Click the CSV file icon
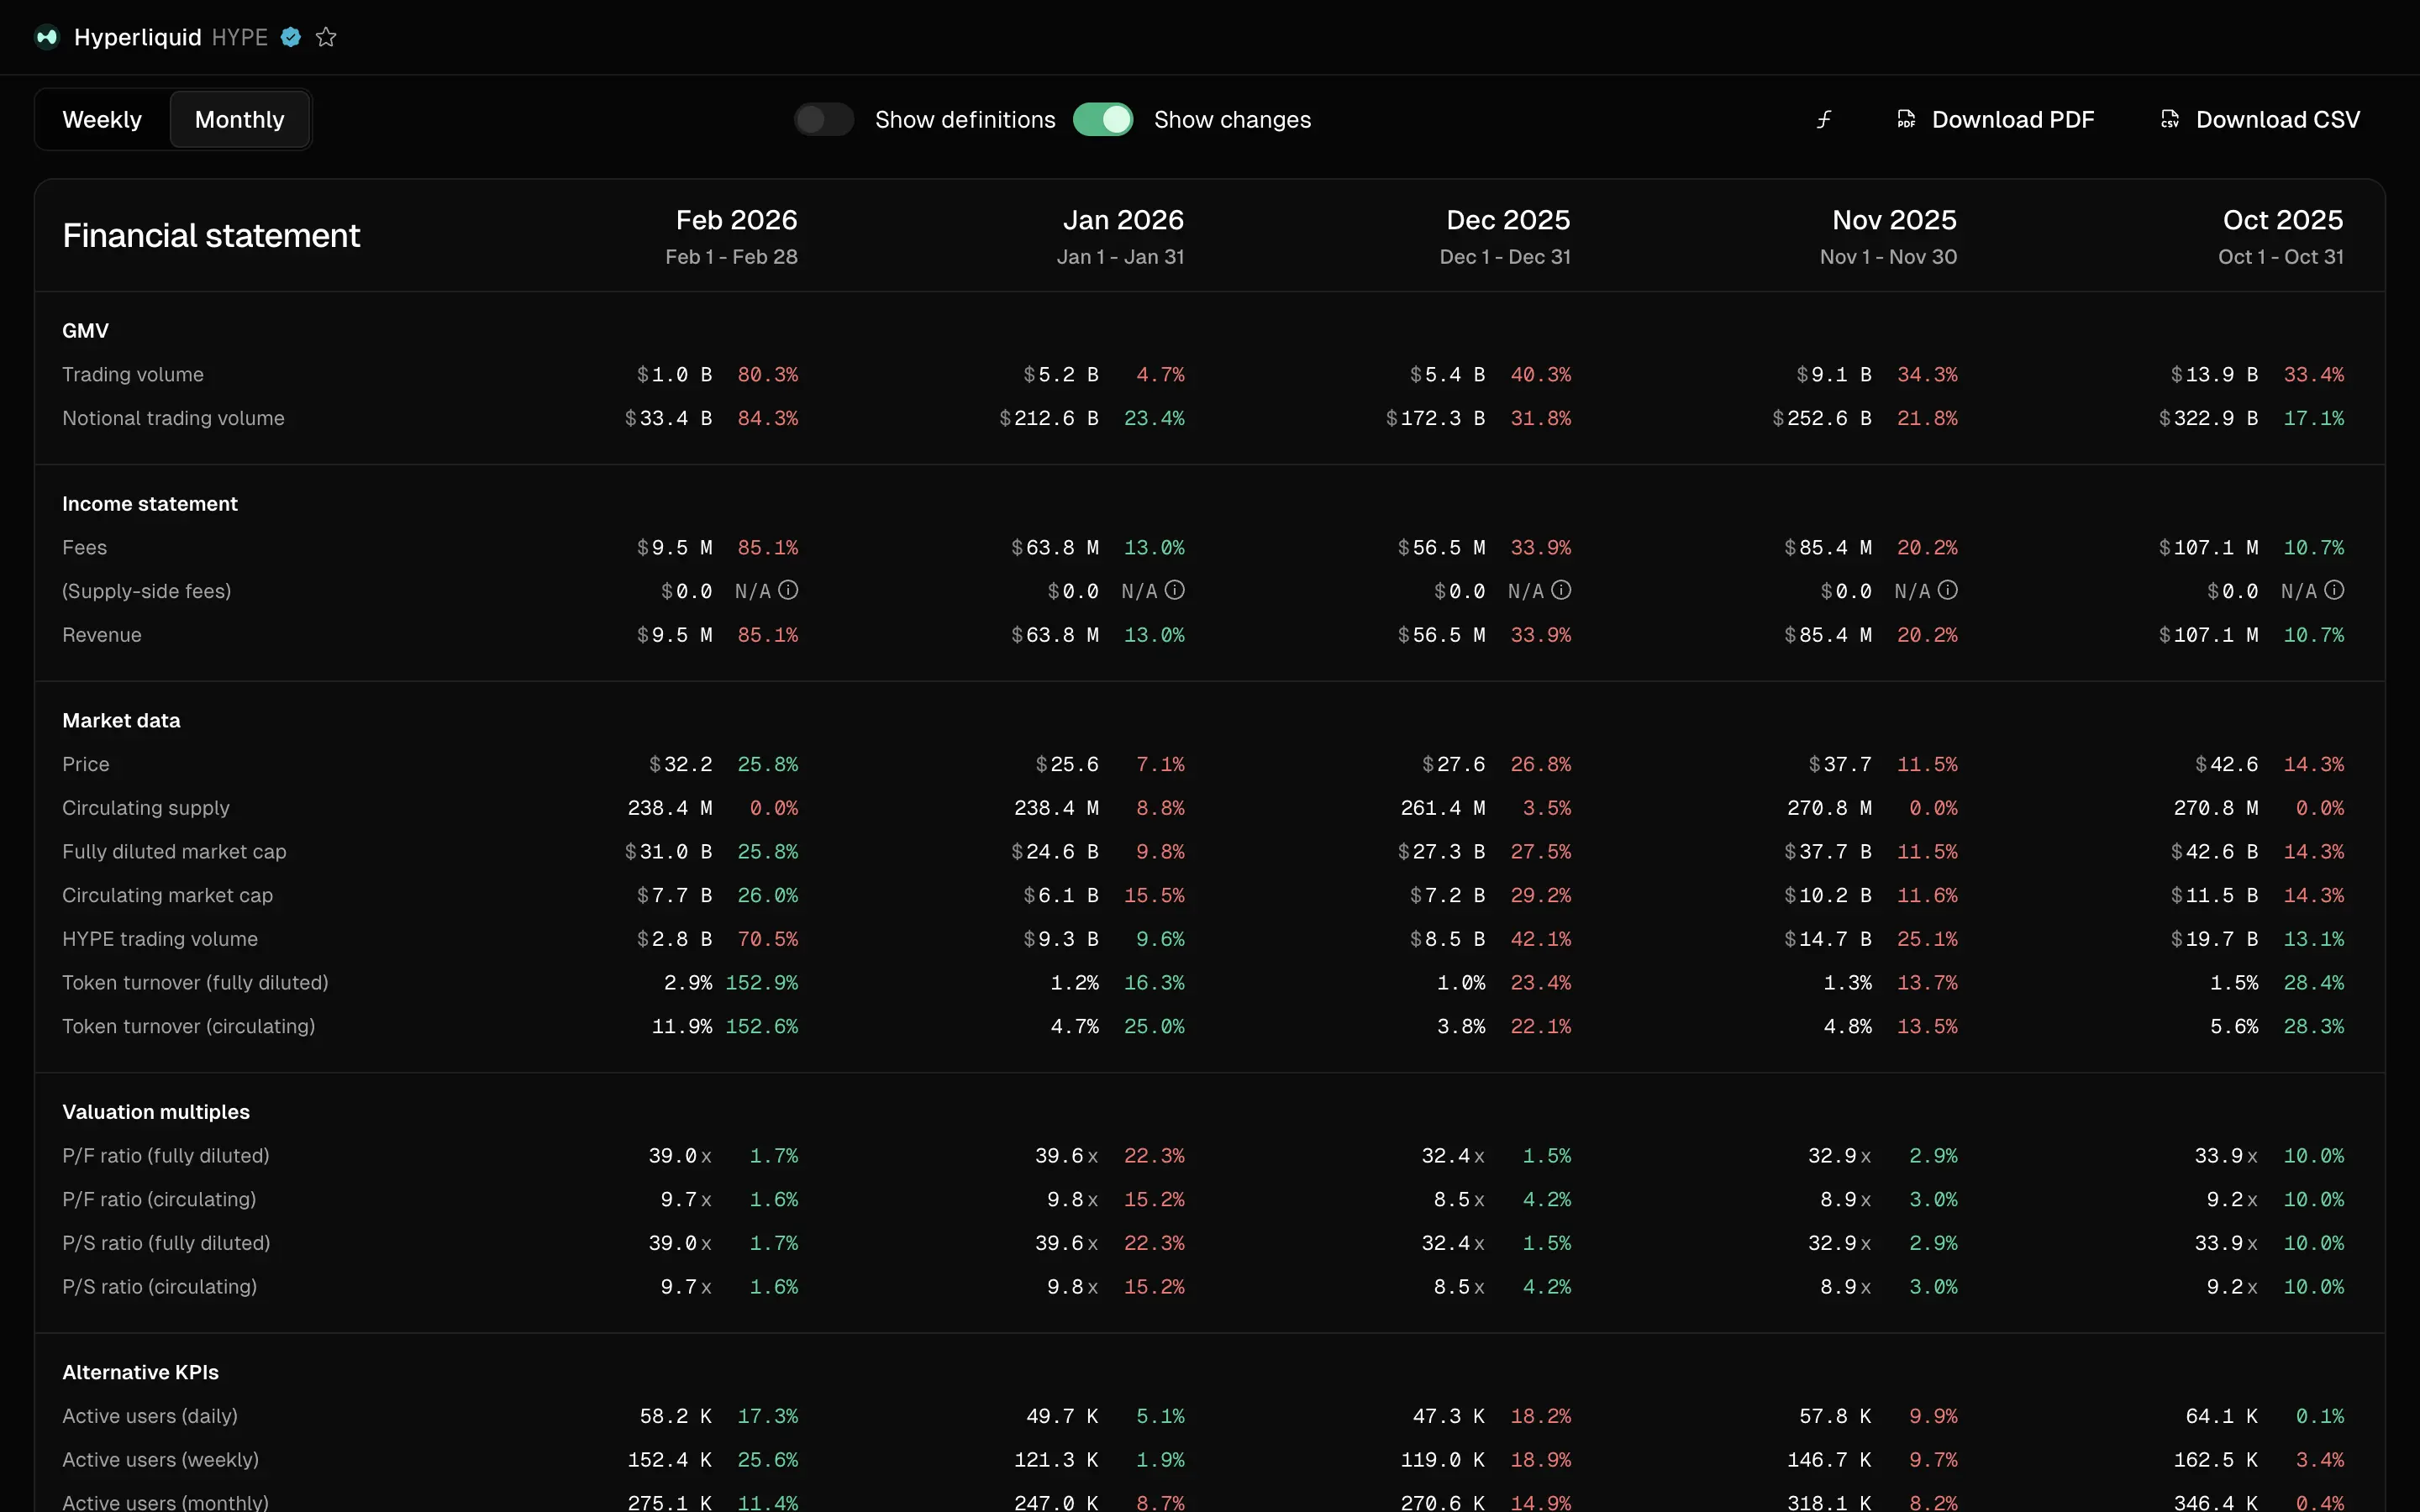Screen dimensions: 2420x1512 pyautogui.click(x=2169, y=120)
